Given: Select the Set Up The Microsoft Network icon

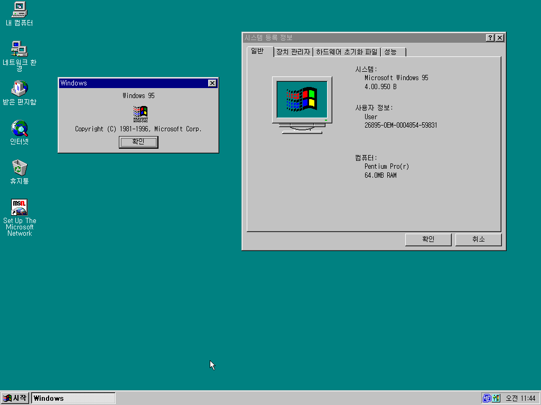Looking at the screenshot, I should [x=20, y=218].
